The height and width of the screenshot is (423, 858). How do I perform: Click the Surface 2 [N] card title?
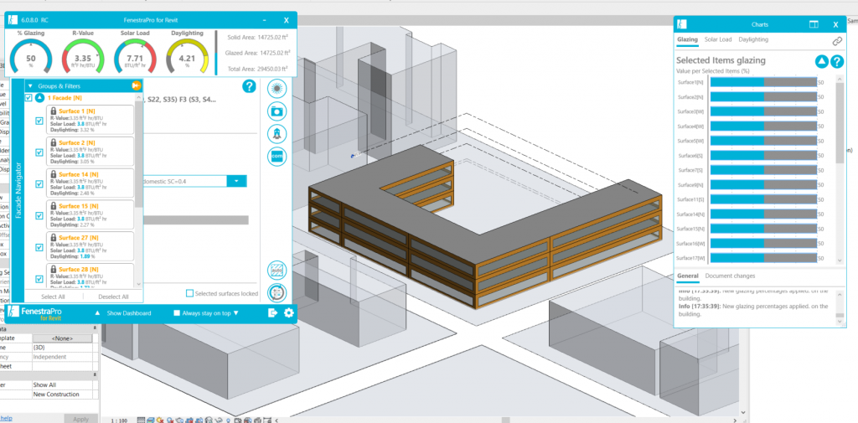(x=79, y=143)
